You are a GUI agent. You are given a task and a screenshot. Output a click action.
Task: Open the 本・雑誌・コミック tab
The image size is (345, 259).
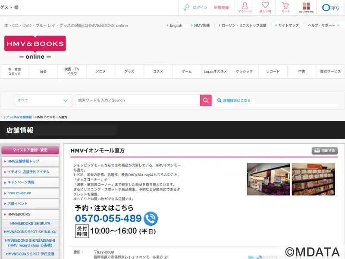coord(14,71)
